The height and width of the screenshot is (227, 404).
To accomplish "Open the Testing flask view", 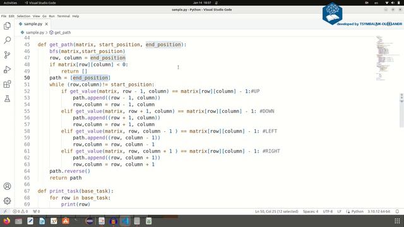I will (x=7, y=98).
